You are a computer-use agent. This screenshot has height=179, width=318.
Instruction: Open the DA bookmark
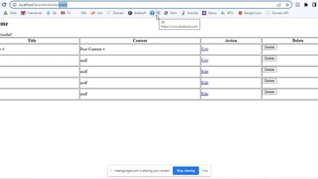(x=52, y=13)
